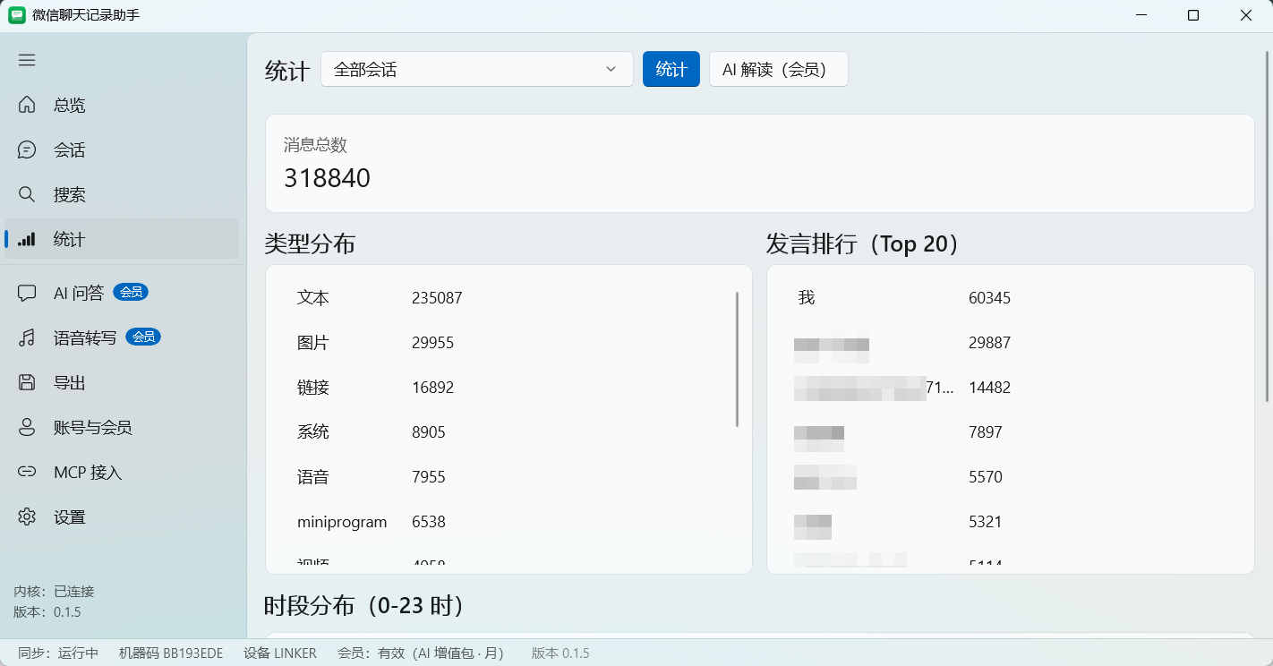This screenshot has width=1273, height=666.
Task: Open the 会话 chat bubble icon
Action: pyautogui.click(x=27, y=149)
